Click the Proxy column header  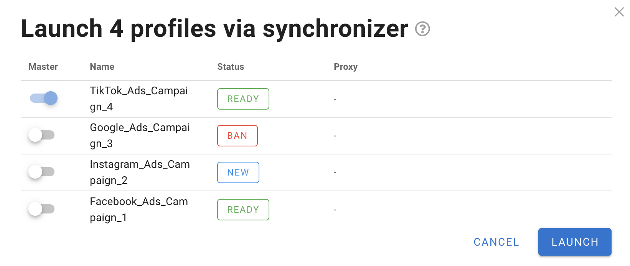coord(346,67)
